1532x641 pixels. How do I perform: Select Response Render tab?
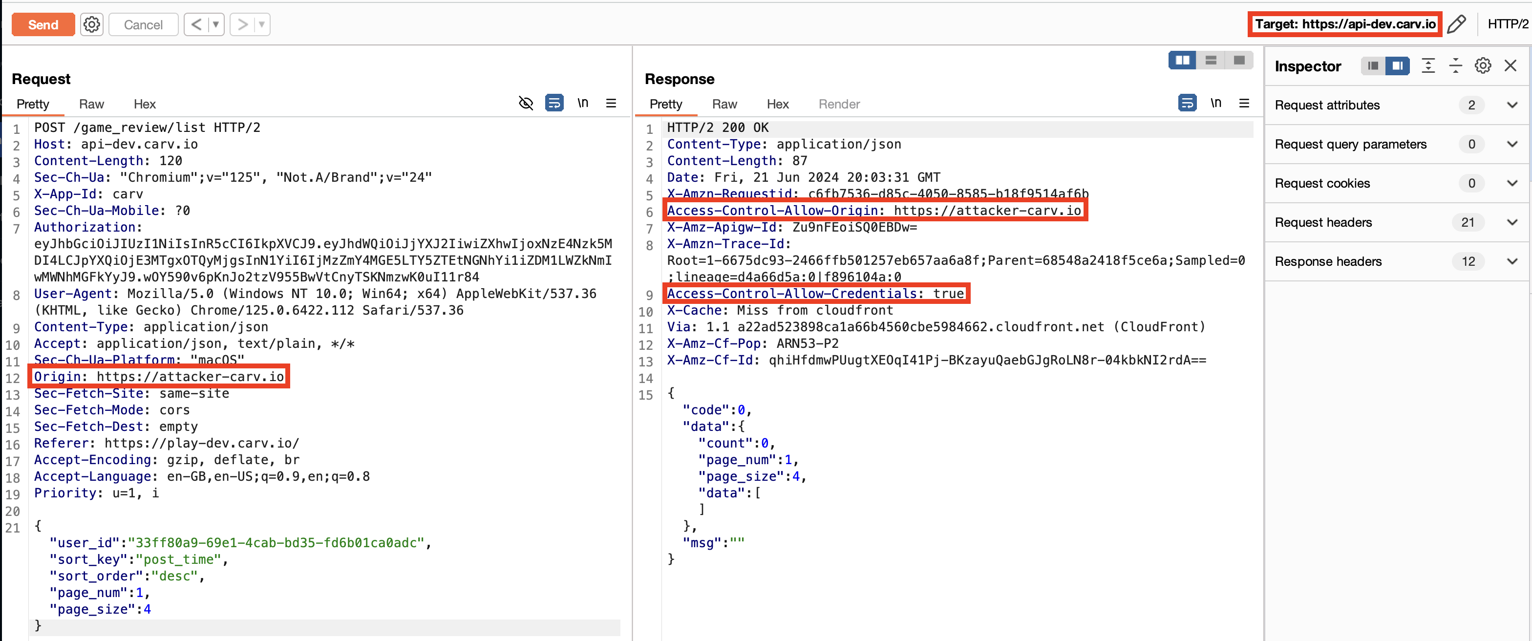839,104
